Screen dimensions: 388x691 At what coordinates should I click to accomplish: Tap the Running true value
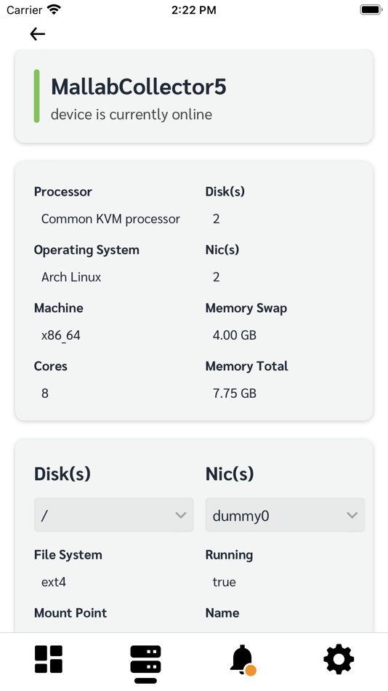(x=225, y=582)
